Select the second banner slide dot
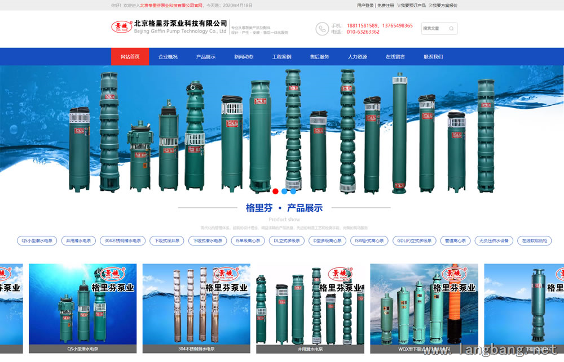This screenshot has width=564, height=362. click(284, 191)
